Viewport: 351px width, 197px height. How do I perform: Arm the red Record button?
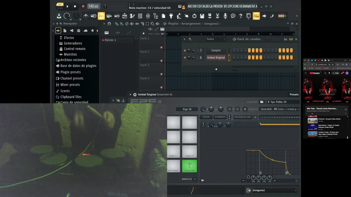coord(83,6)
